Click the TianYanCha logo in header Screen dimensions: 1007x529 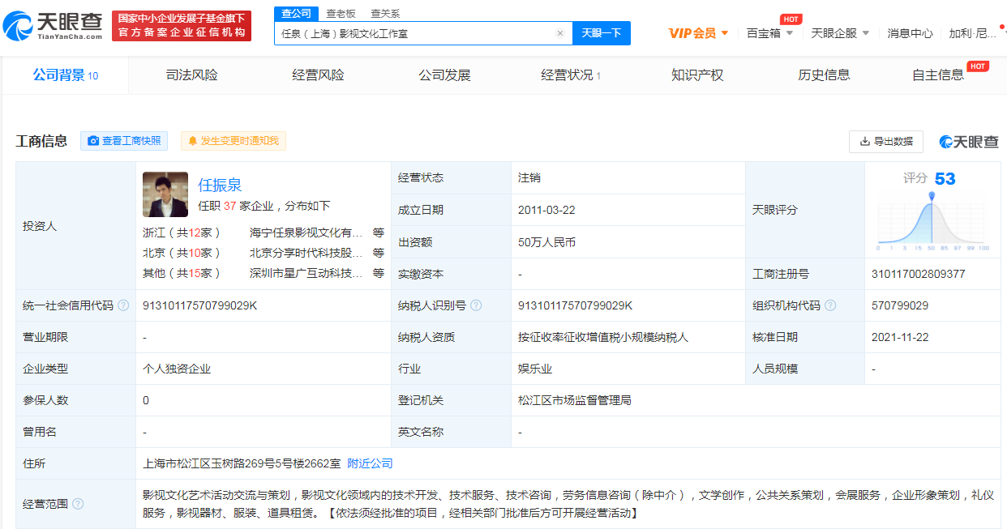[x=52, y=26]
